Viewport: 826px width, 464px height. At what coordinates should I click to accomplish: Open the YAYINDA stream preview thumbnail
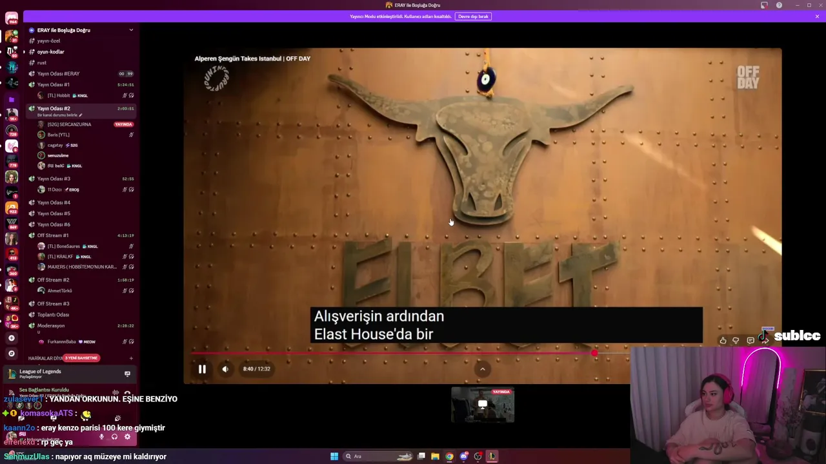click(483, 405)
